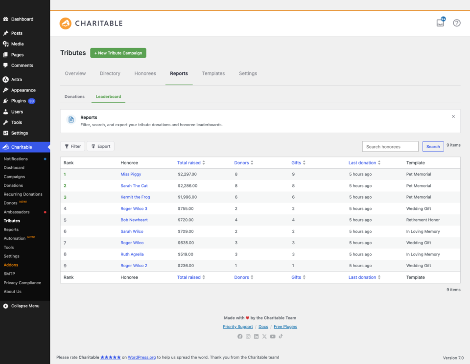The width and height of the screenshot is (470, 364).
Task: Open honoree Ruth Agrella
Action: [x=132, y=254]
